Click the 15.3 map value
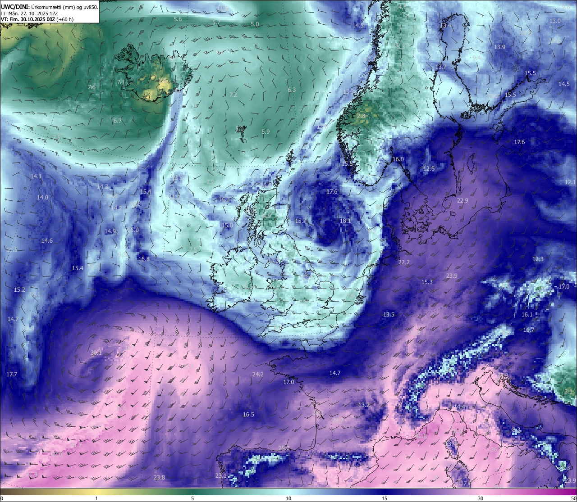This screenshot has width=577, height=502. [x=427, y=282]
